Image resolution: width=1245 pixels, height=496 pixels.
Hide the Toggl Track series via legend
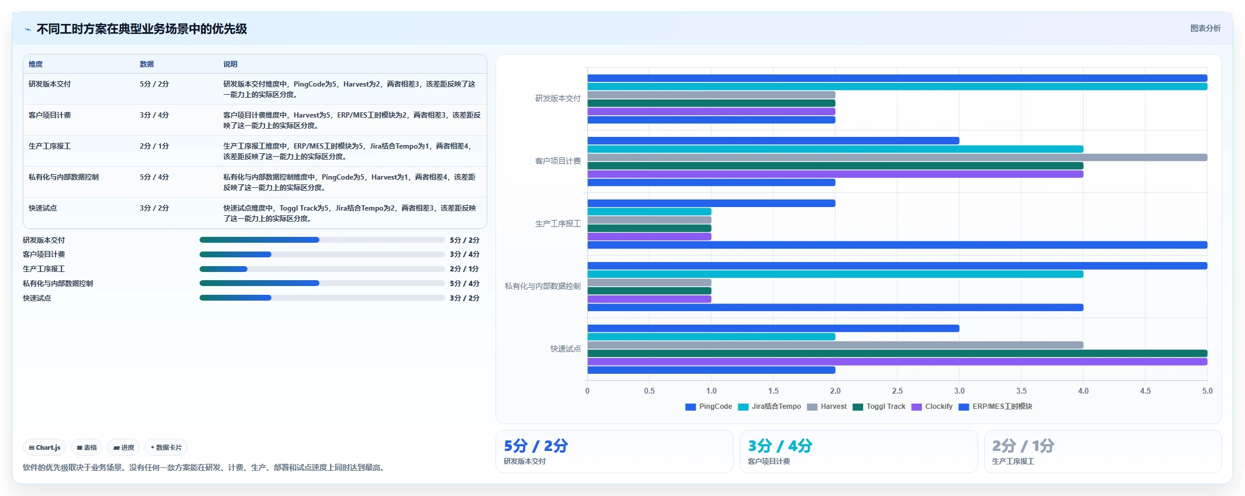pos(879,407)
